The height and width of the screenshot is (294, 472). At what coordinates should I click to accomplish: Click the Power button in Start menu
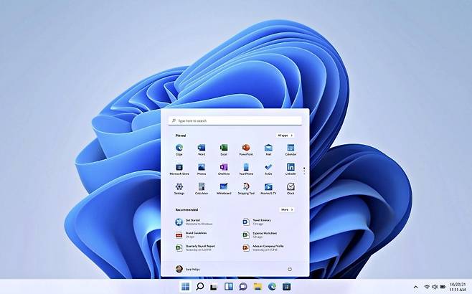(x=290, y=269)
